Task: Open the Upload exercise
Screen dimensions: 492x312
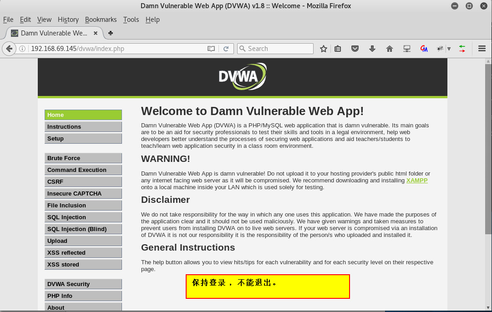Action: (x=83, y=241)
